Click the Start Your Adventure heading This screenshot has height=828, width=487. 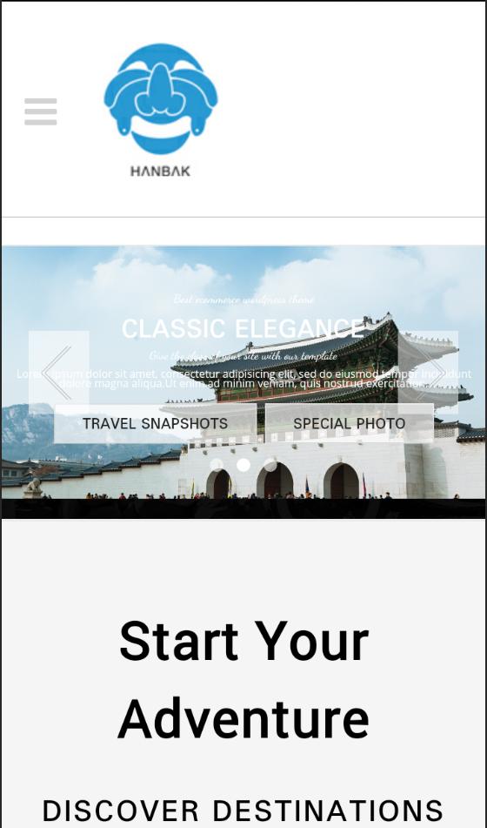(x=243, y=680)
